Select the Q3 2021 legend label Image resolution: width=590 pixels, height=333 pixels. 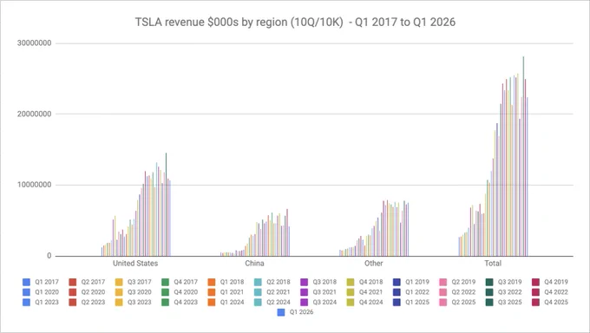324,292
